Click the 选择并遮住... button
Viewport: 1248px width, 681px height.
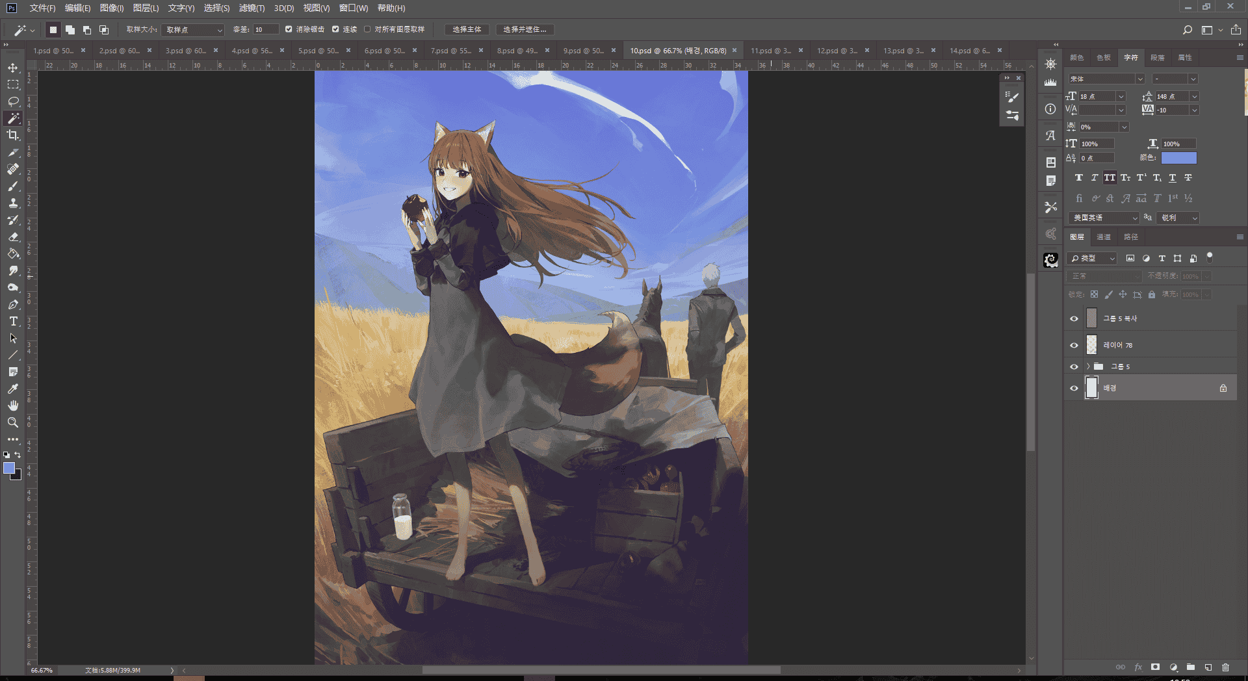[525, 30]
